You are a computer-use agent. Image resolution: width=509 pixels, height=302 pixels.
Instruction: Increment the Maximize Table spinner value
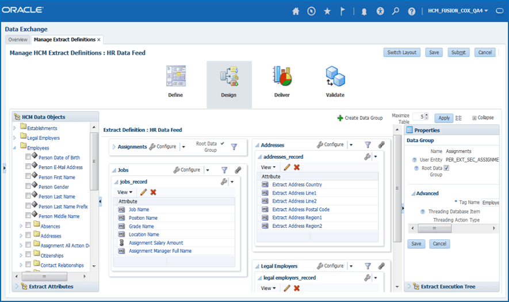pyautogui.click(x=427, y=115)
